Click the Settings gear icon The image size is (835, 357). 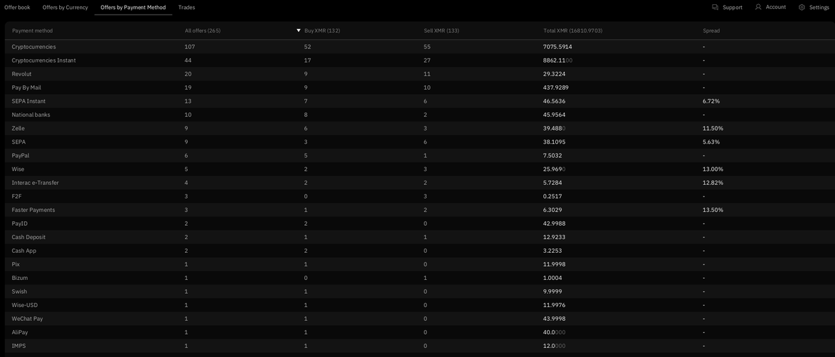coord(802,7)
